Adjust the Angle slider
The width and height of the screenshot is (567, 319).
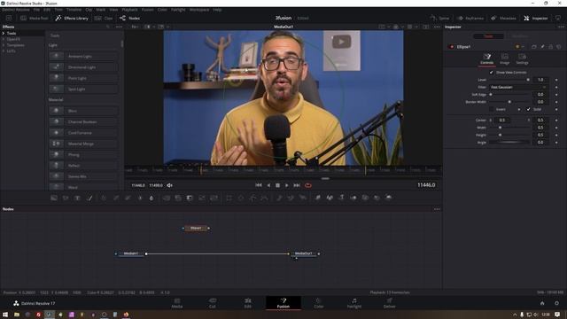[x=510, y=143]
